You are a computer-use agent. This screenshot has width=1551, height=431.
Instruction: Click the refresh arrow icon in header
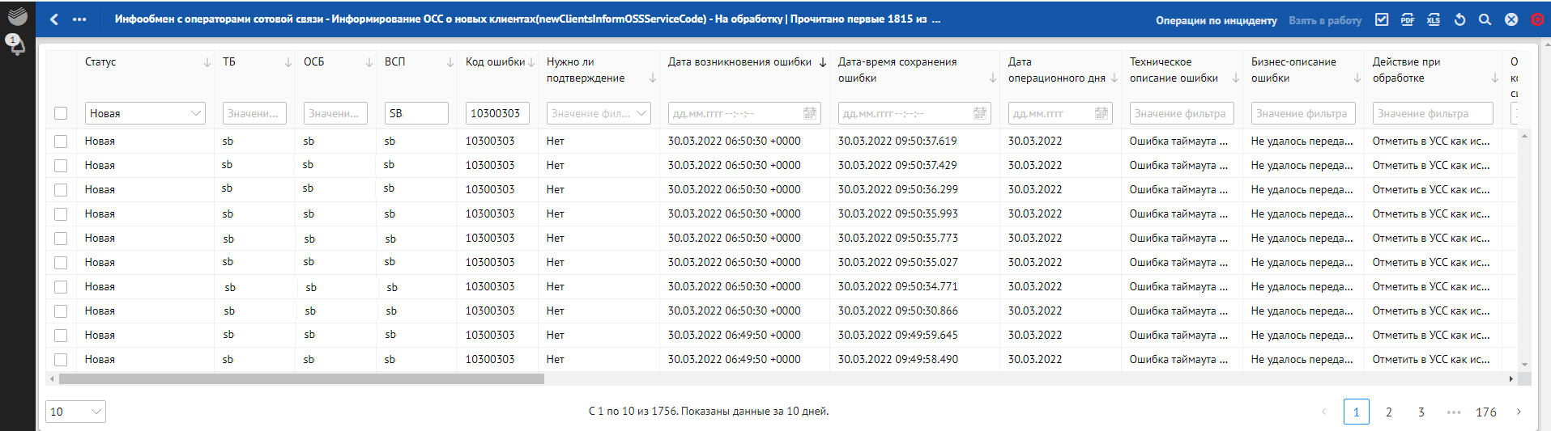coord(1459,19)
